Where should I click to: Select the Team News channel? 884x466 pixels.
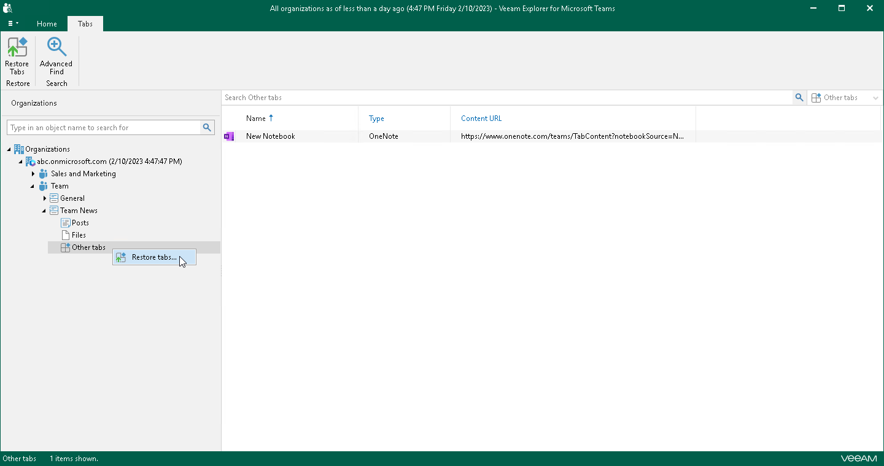pyautogui.click(x=79, y=211)
